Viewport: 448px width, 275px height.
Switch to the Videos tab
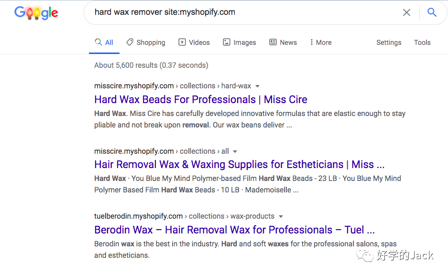tap(194, 42)
